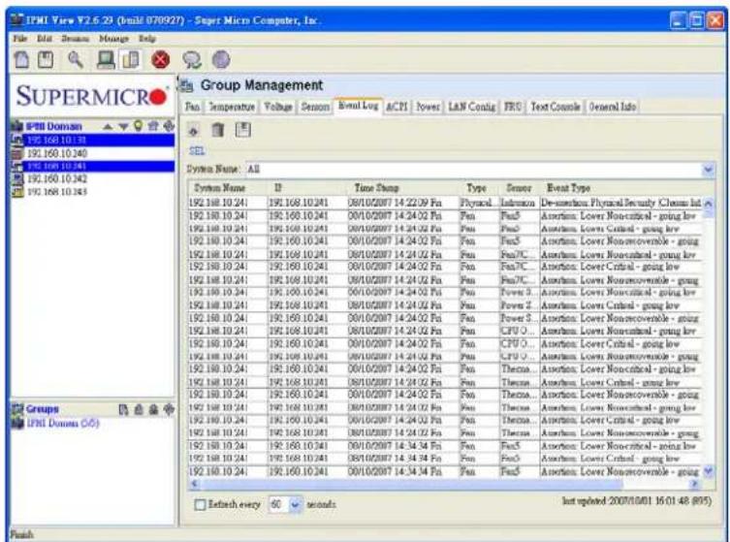Open the Manage menu

click(113, 39)
